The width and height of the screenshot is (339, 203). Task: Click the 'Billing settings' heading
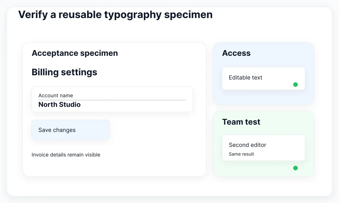tap(64, 72)
